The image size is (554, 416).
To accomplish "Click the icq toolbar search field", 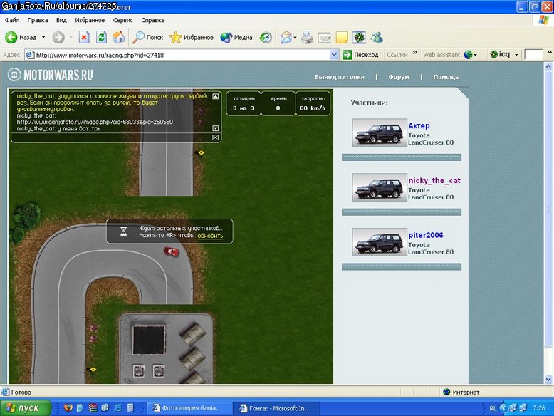I will pyautogui.click(x=533, y=55).
